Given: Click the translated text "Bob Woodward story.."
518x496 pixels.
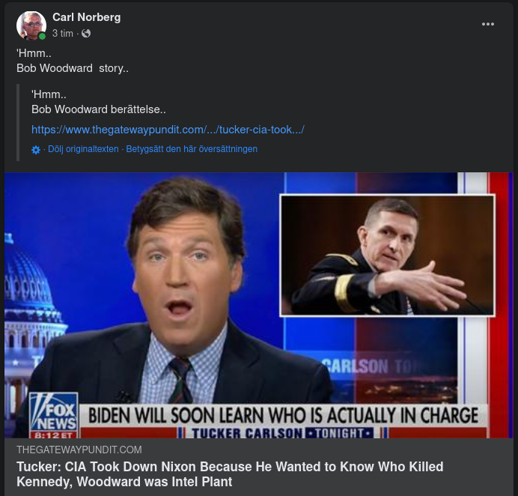Looking at the screenshot, I should click(73, 68).
